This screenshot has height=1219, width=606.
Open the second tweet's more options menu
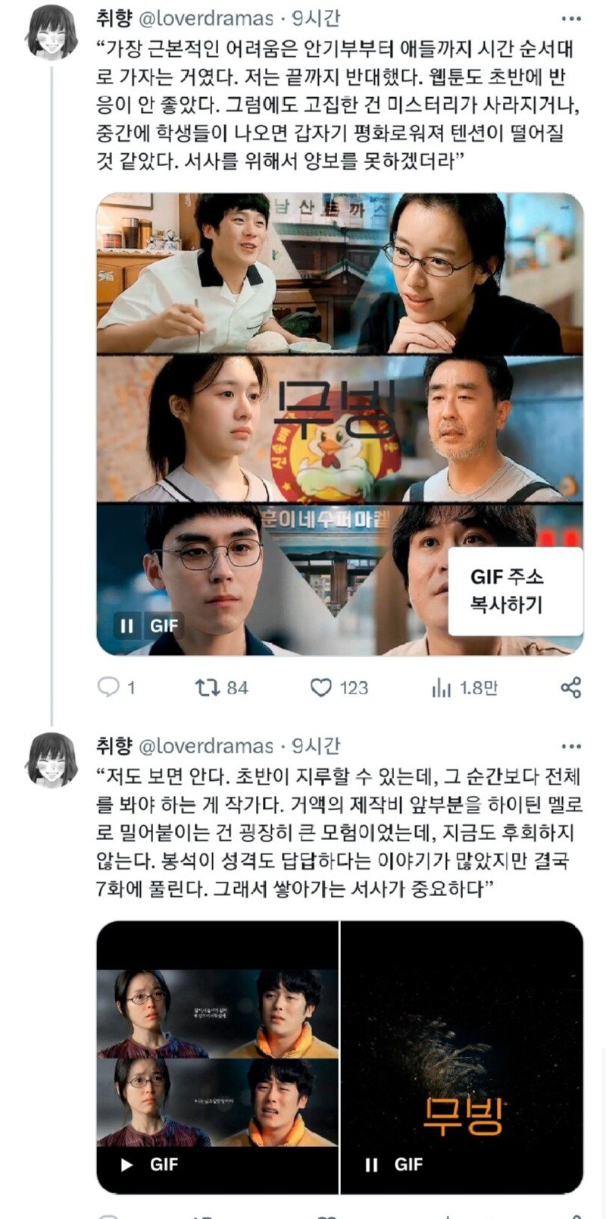571,747
